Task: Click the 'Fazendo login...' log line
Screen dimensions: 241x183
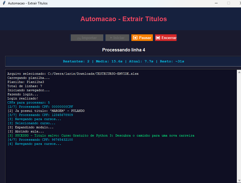Action: [23, 94]
